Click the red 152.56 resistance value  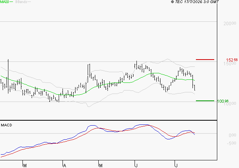pos(232,60)
